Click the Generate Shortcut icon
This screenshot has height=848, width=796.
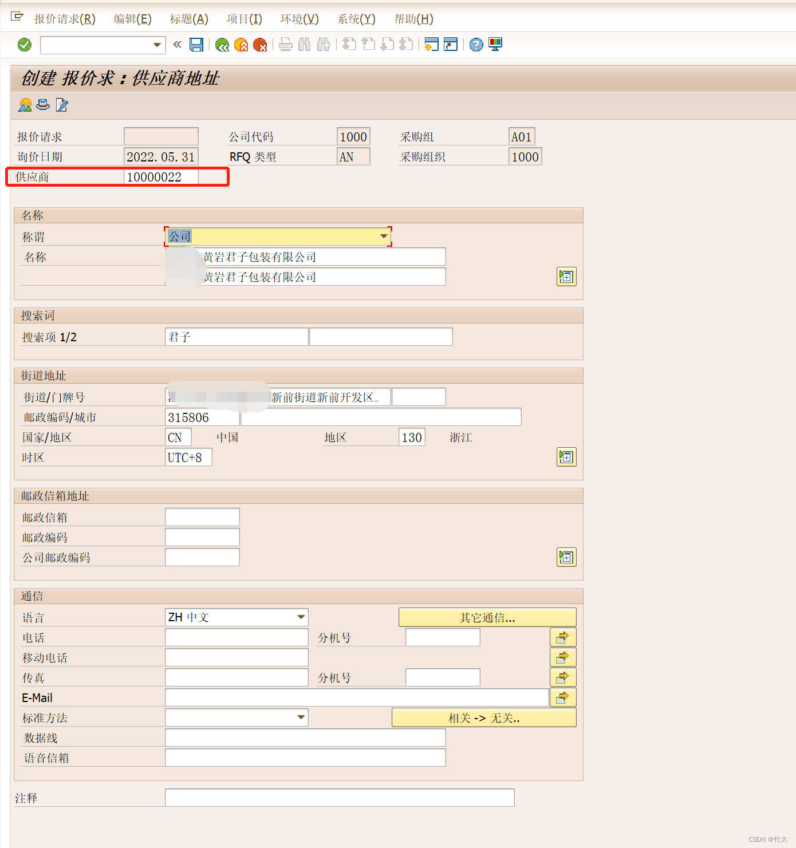point(451,45)
